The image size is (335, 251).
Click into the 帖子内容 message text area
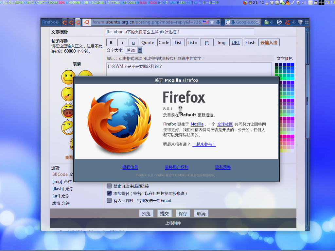[x=189, y=69]
